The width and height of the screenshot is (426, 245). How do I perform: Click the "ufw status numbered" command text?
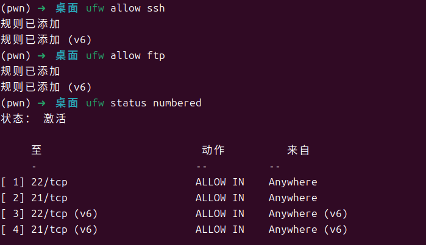pyautogui.click(x=144, y=103)
